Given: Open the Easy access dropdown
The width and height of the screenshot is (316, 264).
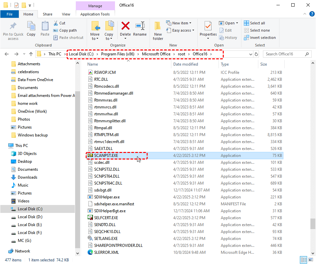Looking at the screenshot, I should coord(181,30).
